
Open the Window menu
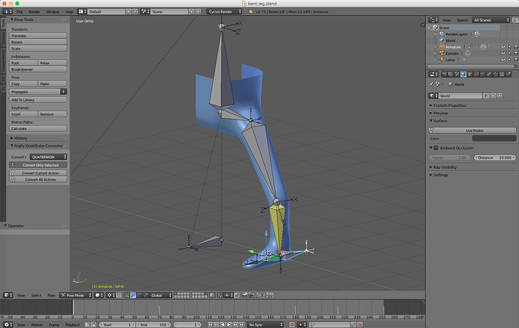(x=53, y=11)
